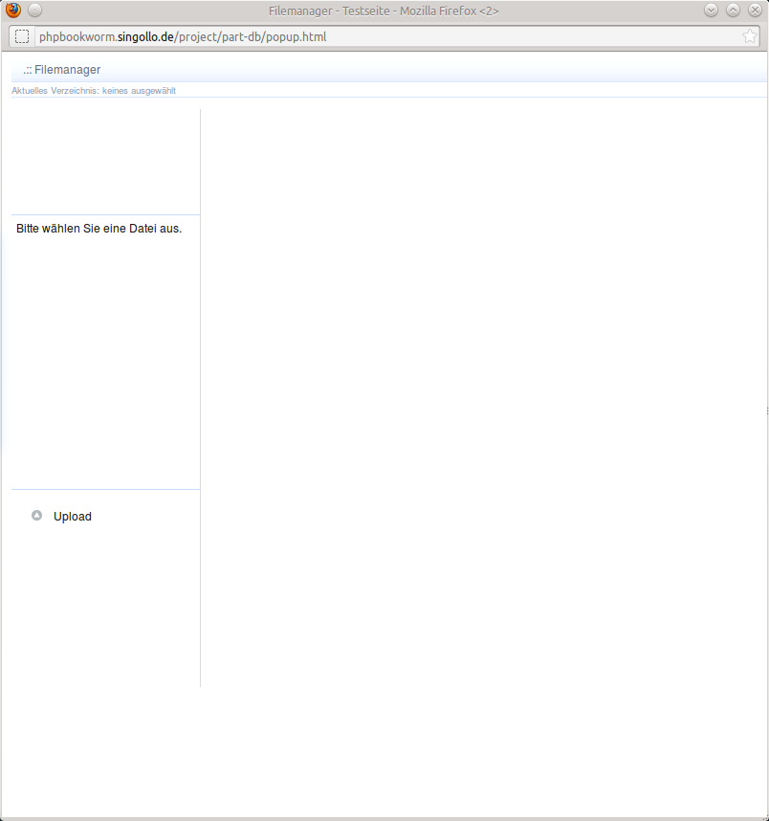Click 'Aktuelles Verzeichnis: keines ausgewählt' text

pos(94,91)
